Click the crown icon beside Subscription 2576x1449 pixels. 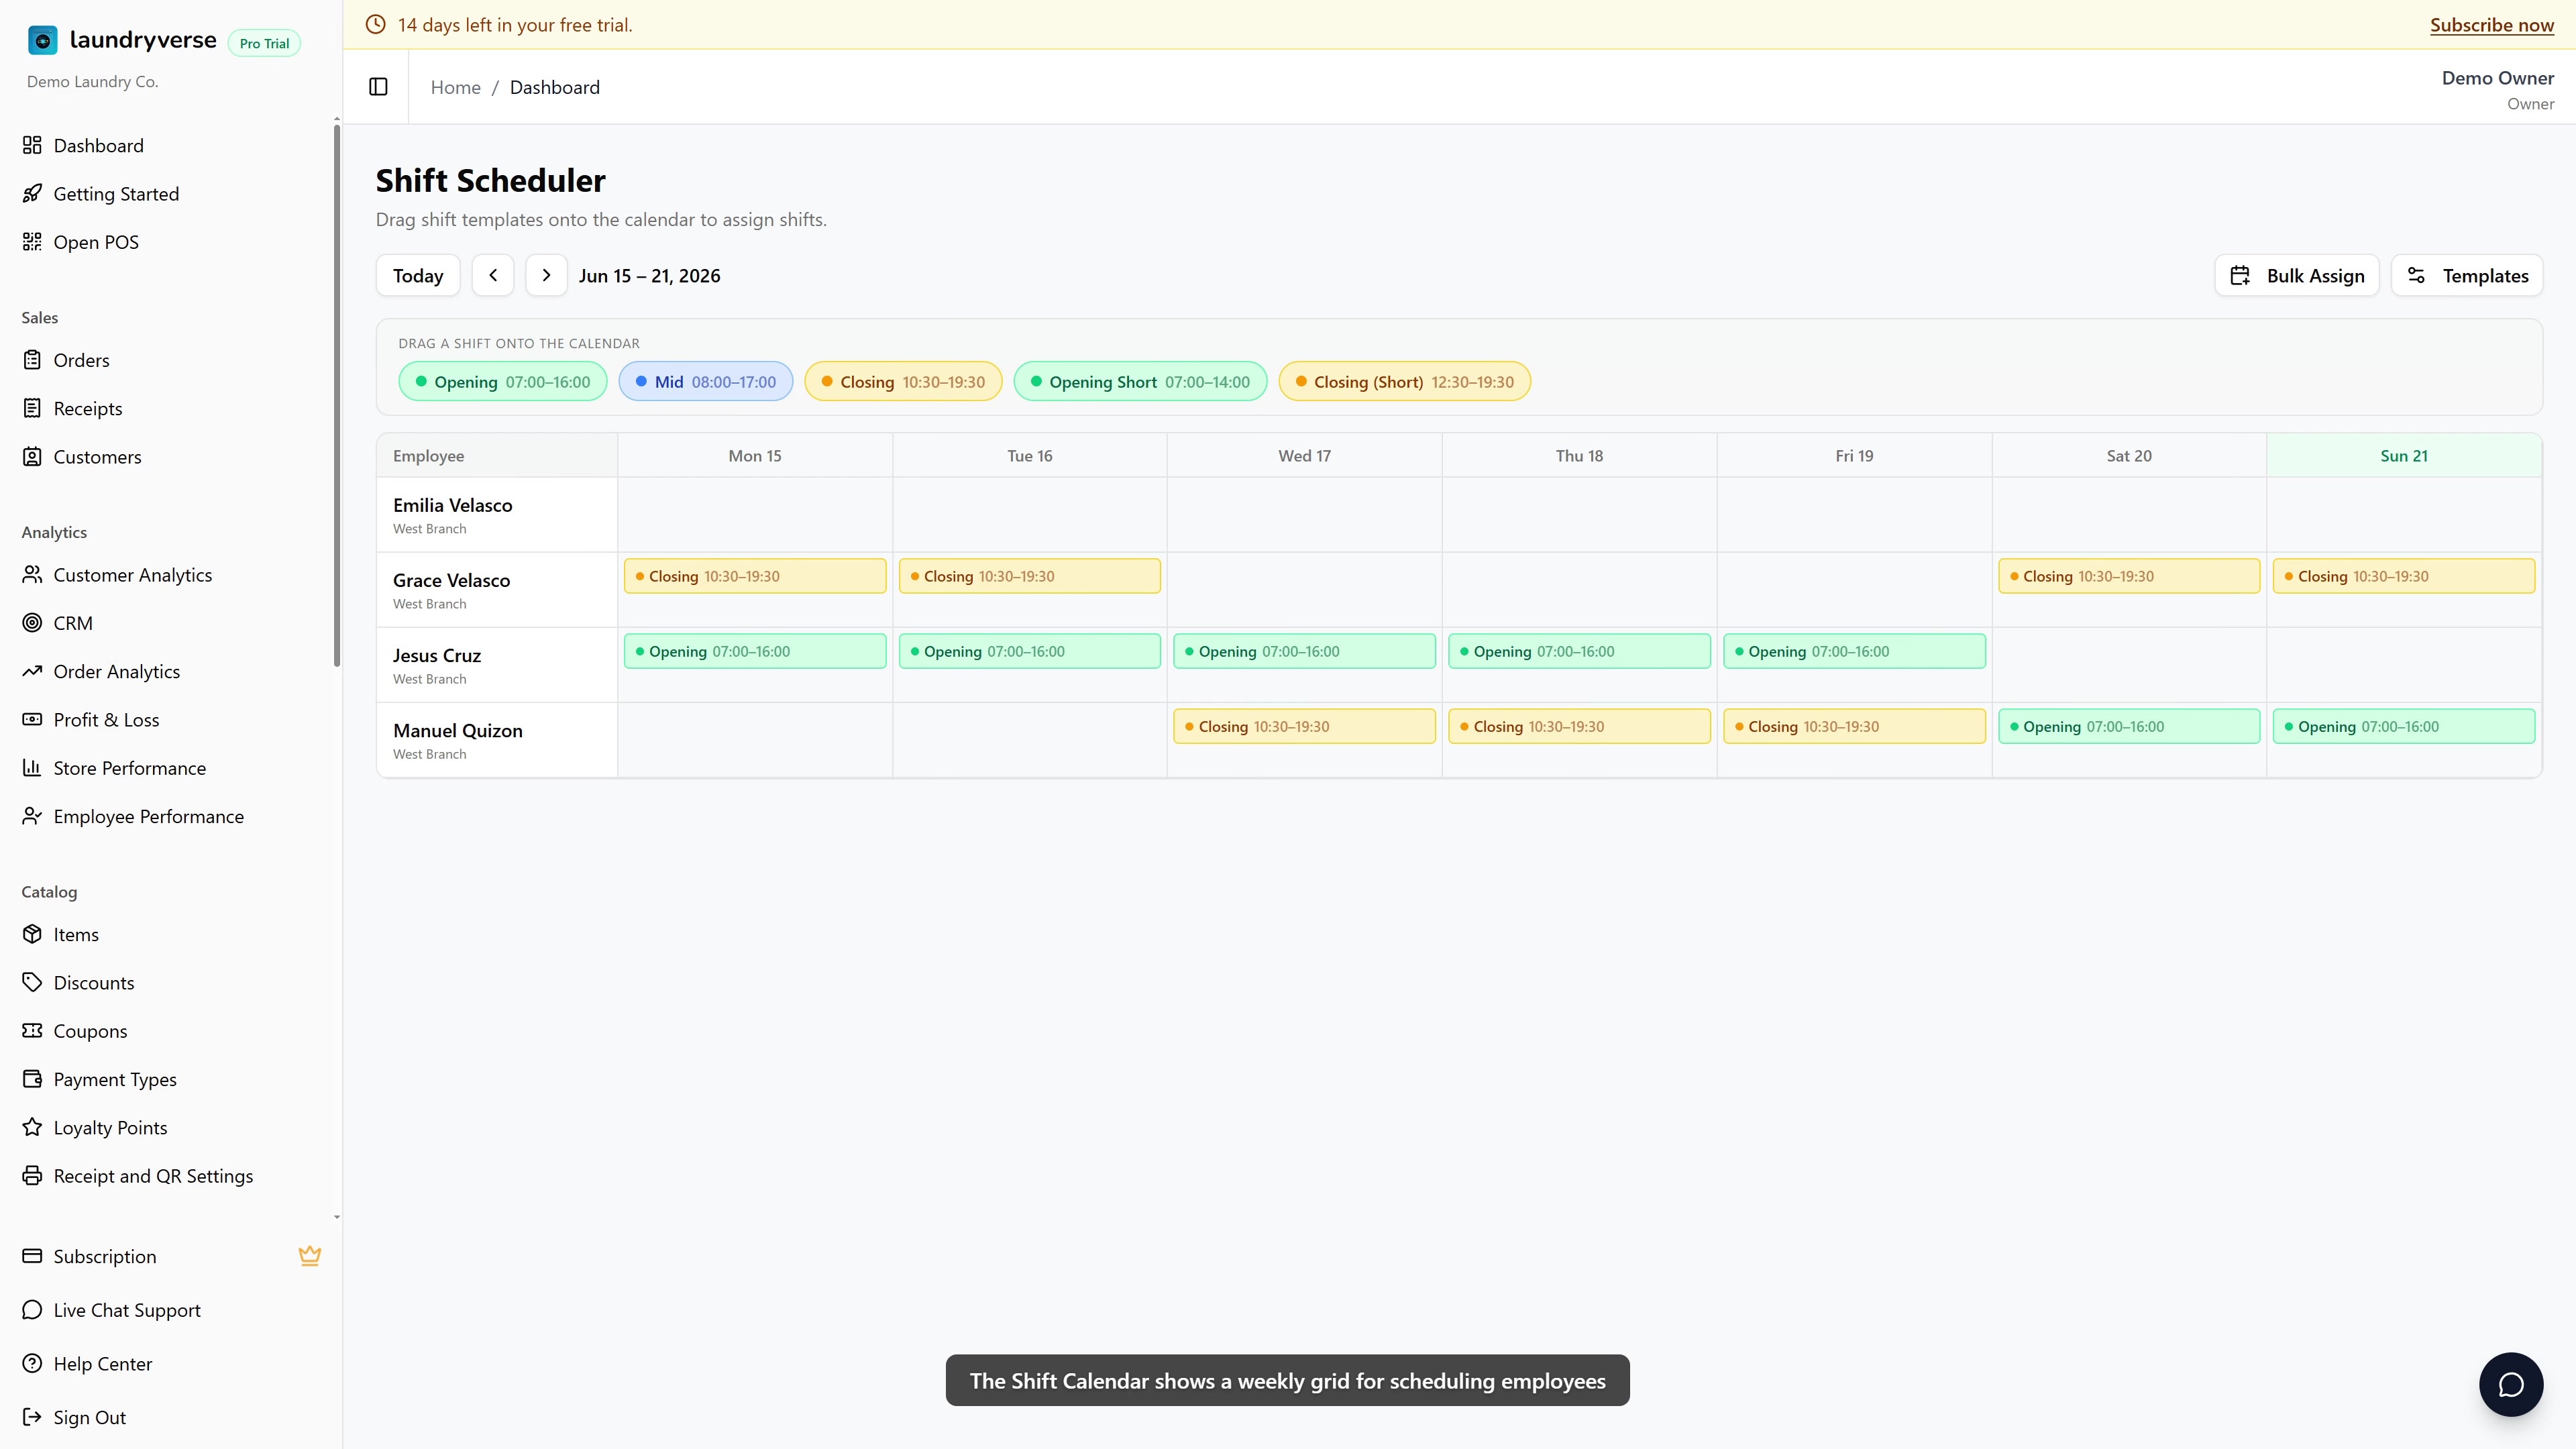pos(310,1256)
